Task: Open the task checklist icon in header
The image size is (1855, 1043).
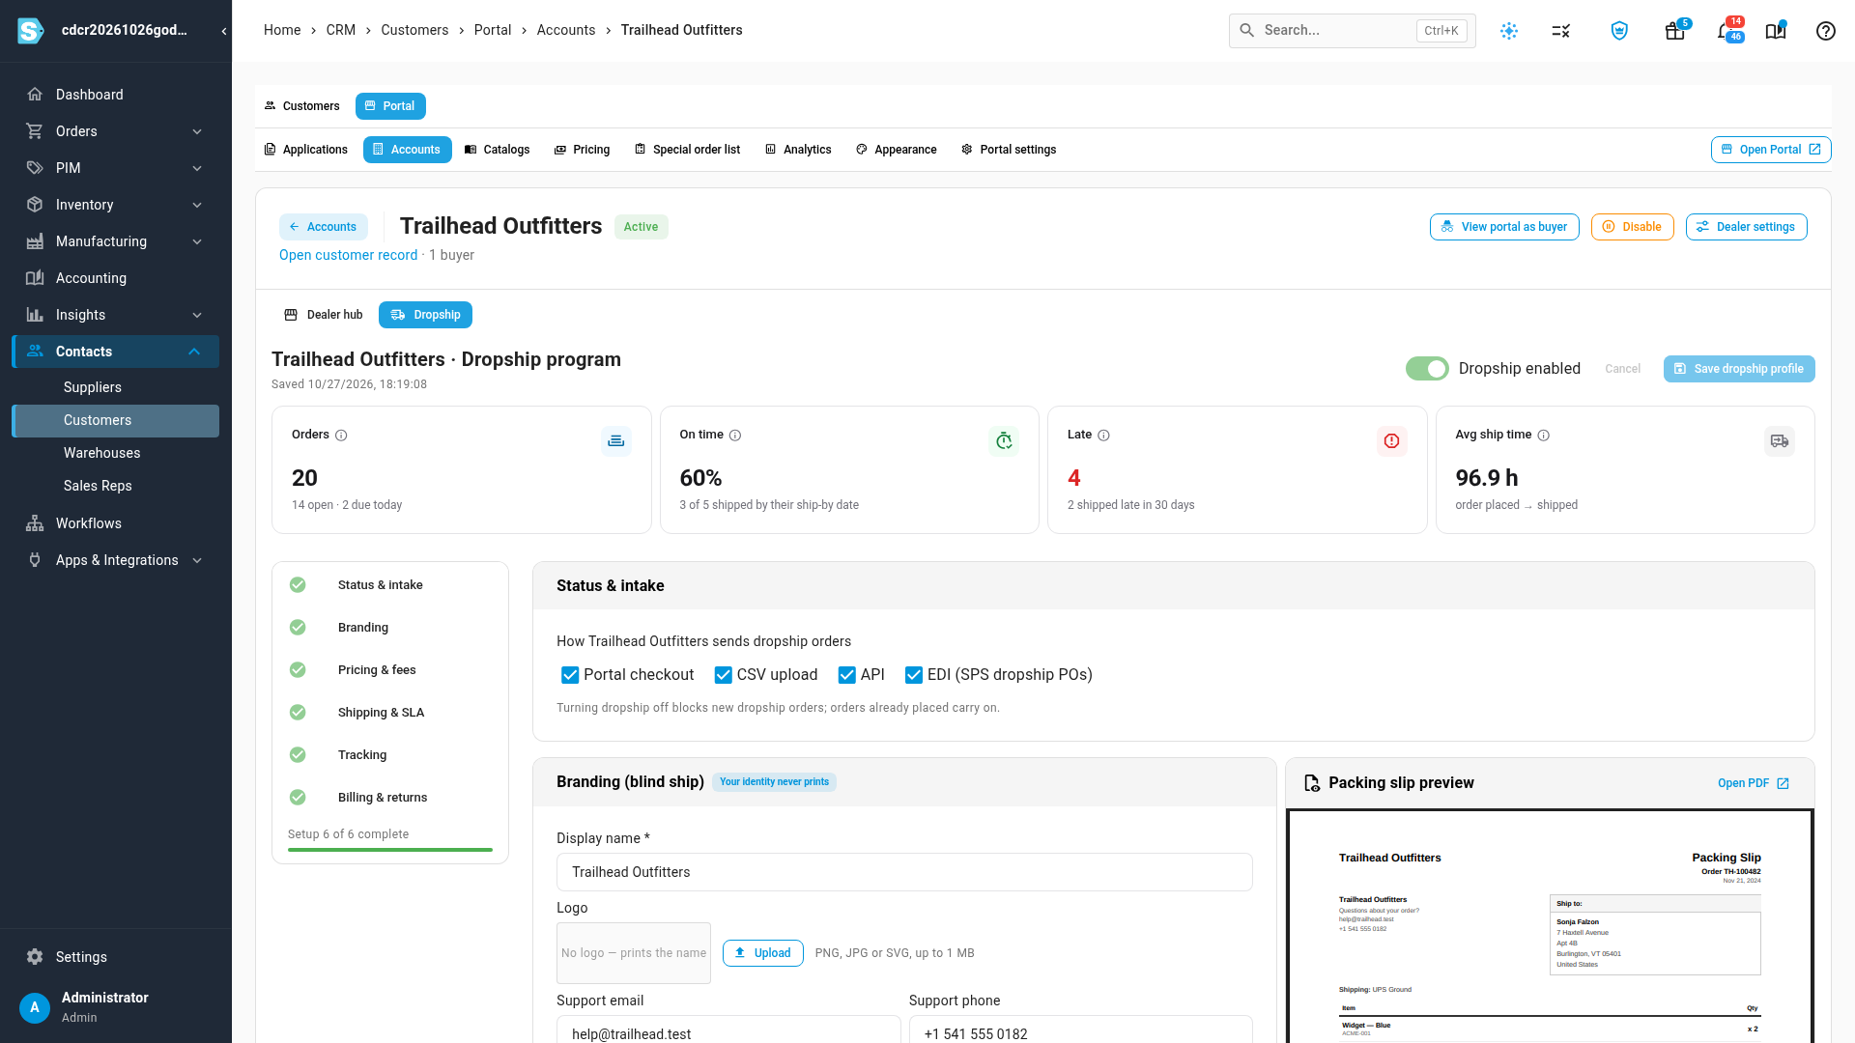Action: 1561,31
